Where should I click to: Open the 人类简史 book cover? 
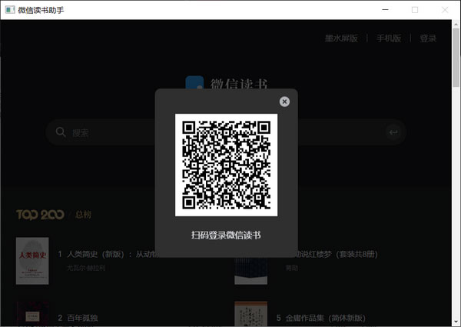[32, 261]
